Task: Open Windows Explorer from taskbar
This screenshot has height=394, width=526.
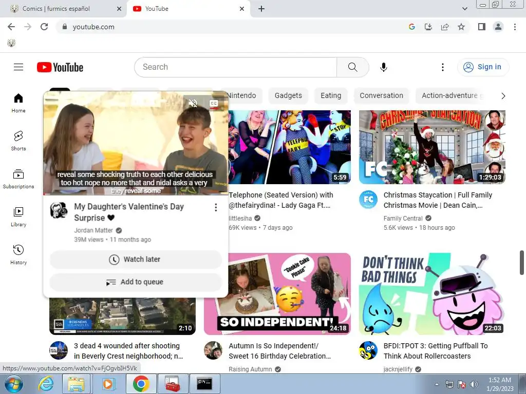Action: (x=76, y=384)
